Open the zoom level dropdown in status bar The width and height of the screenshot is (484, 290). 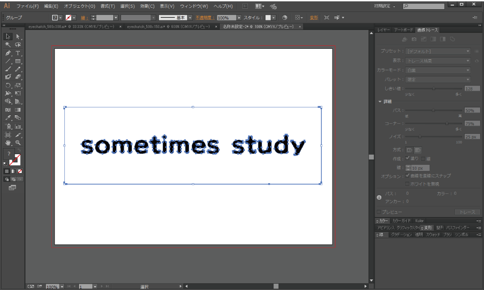pyautogui.click(x=62, y=287)
